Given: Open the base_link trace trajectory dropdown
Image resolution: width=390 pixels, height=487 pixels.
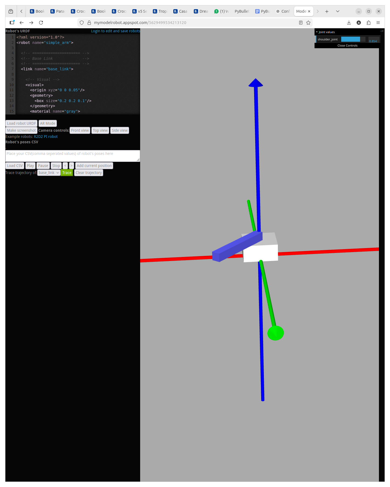Looking at the screenshot, I should coord(49,173).
